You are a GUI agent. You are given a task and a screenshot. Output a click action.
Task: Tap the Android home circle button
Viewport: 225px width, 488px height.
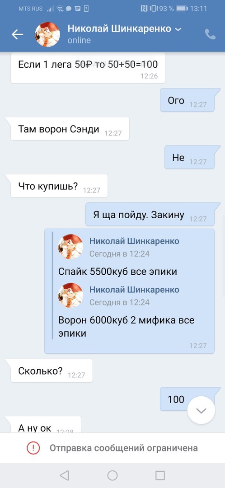click(112, 475)
